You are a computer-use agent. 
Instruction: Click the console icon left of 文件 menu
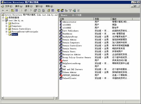(x=3, y=6)
